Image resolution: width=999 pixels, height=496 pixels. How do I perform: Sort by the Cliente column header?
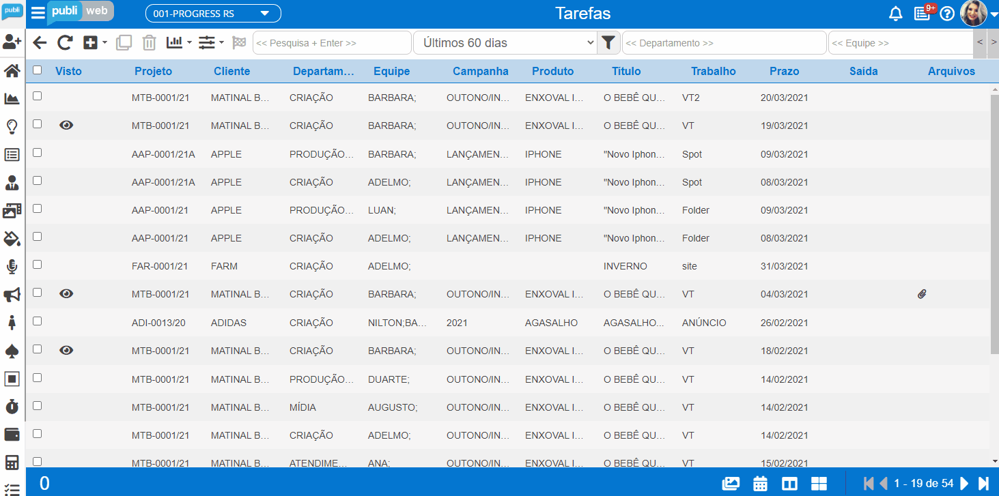tap(231, 71)
